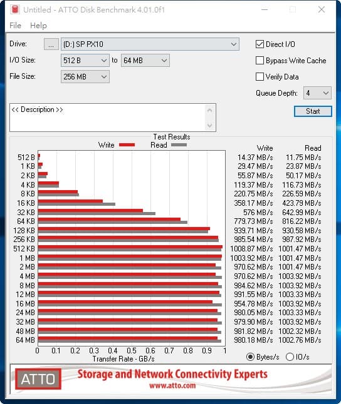Start the benchmark with the Start button
This screenshot has height=404, width=341.
pyautogui.click(x=313, y=111)
